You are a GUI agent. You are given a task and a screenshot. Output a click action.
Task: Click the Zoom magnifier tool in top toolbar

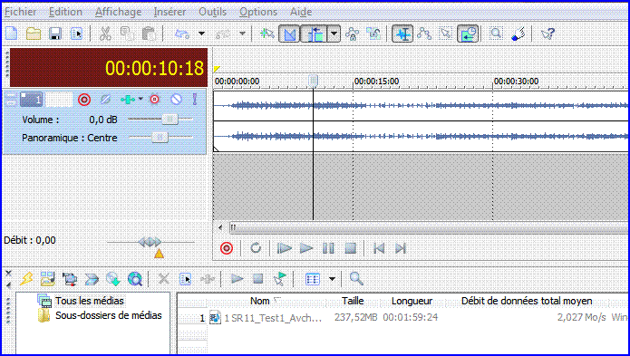tap(496, 34)
